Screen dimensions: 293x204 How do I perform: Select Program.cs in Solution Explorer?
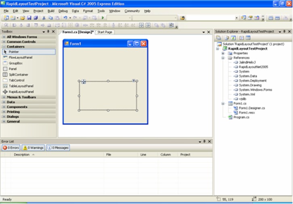click(x=241, y=117)
